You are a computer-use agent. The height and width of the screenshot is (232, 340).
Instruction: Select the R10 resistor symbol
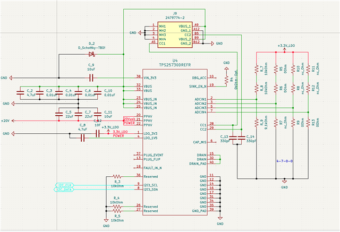(293, 70)
